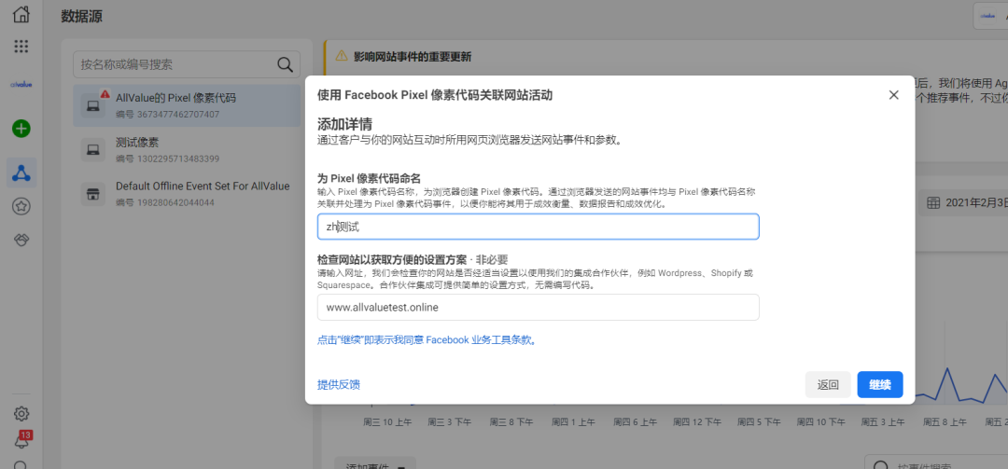Image resolution: width=1008 pixels, height=469 pixels.
Task: Click the AllValue business logo in sidebar
Action: [x=21, y=84]
